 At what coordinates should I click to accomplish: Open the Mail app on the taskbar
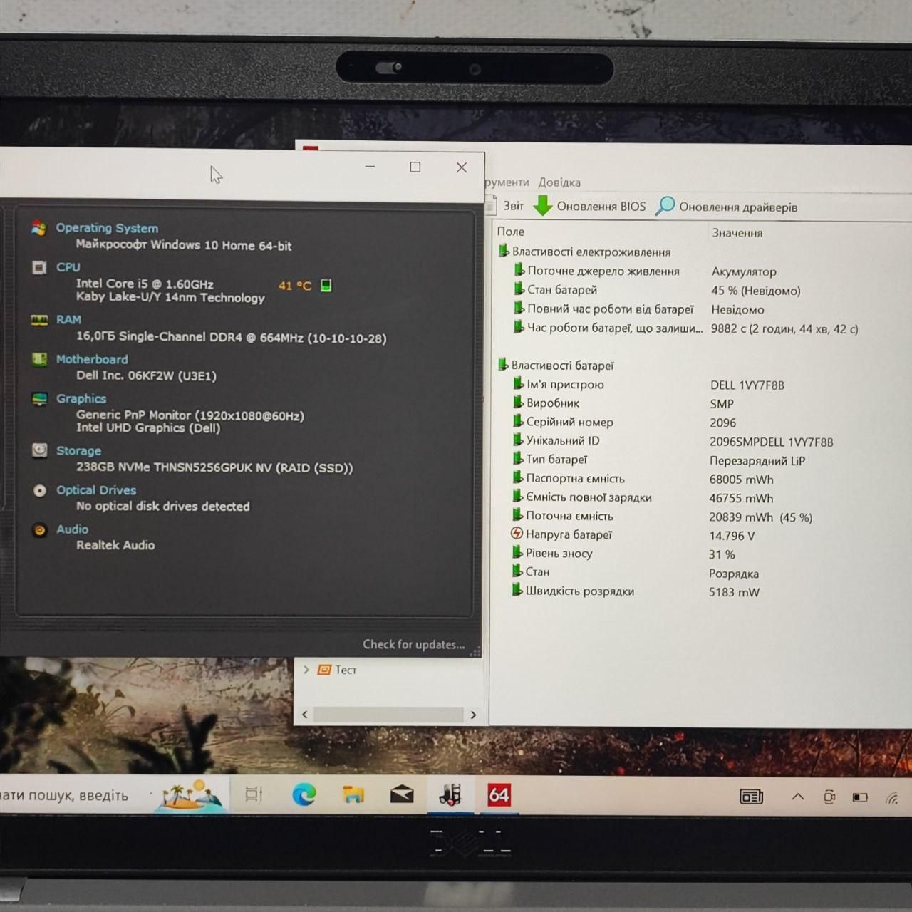402,794
